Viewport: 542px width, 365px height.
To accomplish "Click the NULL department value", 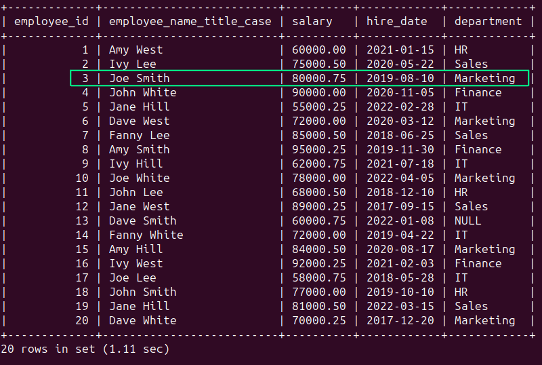I will tap(467, 220).
